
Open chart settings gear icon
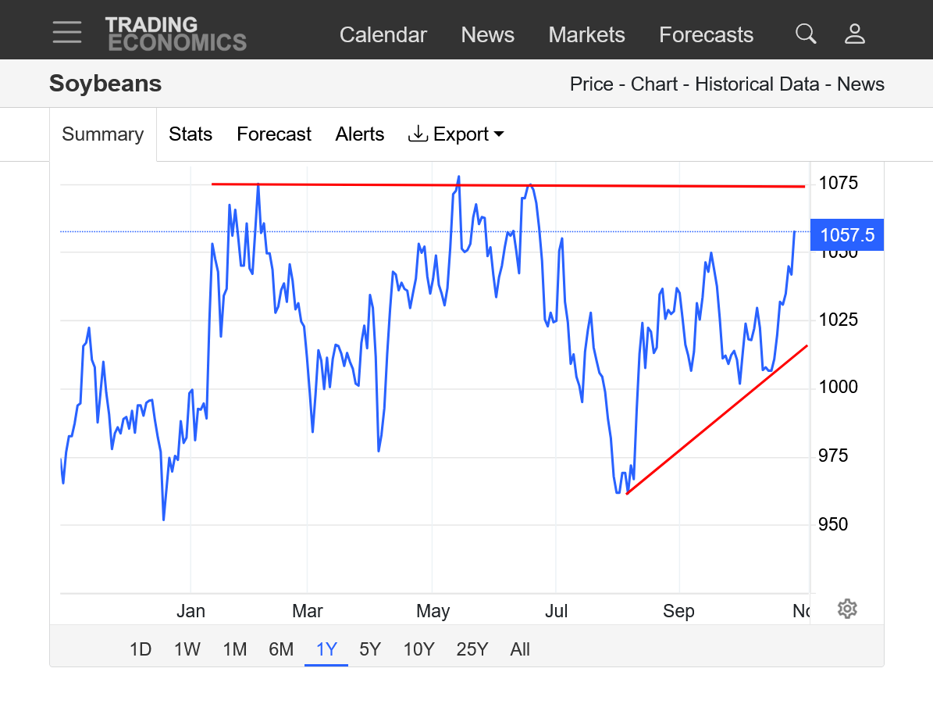(847, 609)
